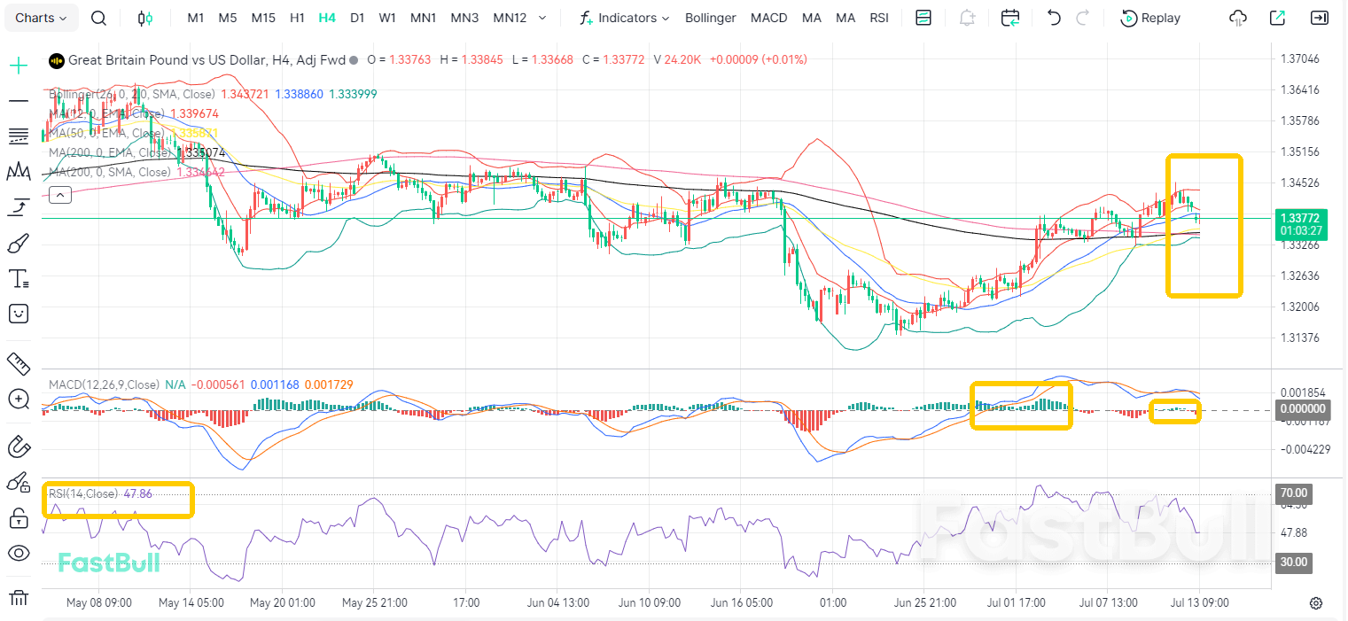1348x621 pixels.
Task: Switch to MN12 timeframe
Action: (510, 18)
